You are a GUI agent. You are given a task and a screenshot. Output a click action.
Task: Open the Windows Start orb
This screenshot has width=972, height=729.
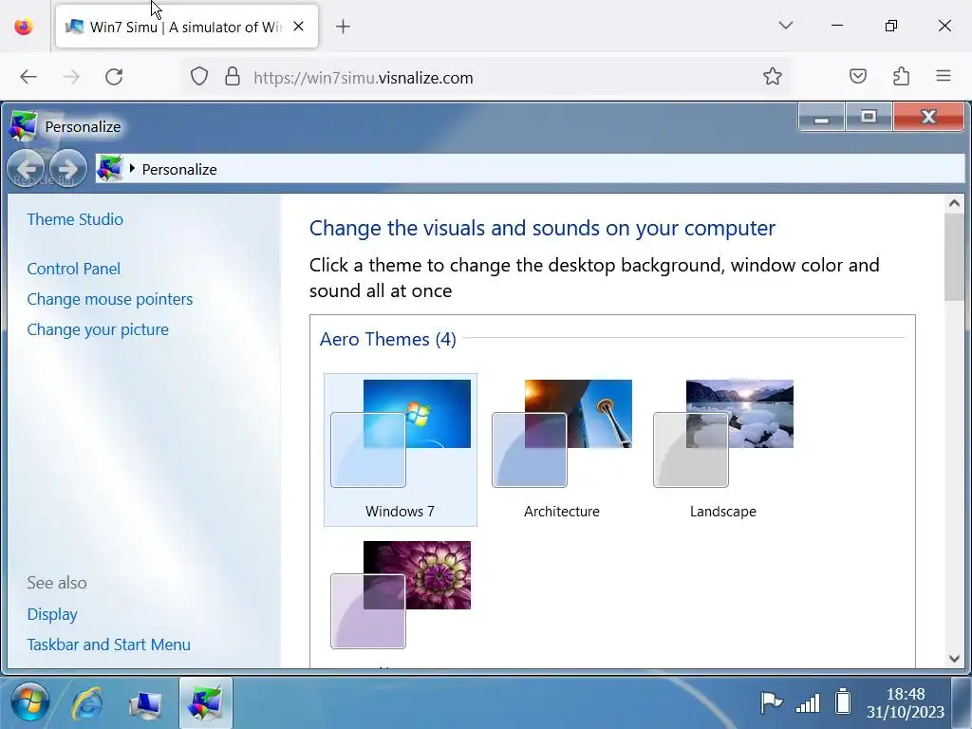click(29, 703)
